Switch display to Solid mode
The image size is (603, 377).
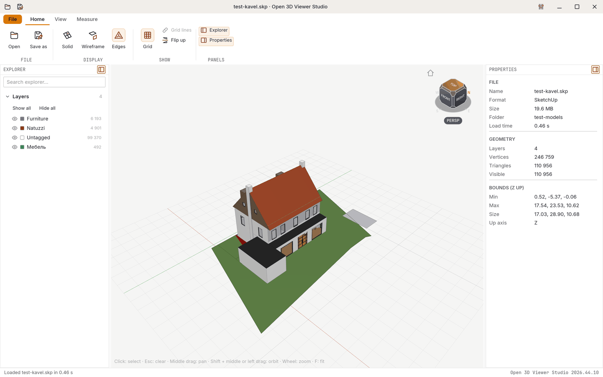coord(67,40)
